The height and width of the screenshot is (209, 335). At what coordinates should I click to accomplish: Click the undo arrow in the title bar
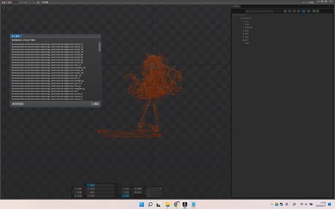pos(29,2)
